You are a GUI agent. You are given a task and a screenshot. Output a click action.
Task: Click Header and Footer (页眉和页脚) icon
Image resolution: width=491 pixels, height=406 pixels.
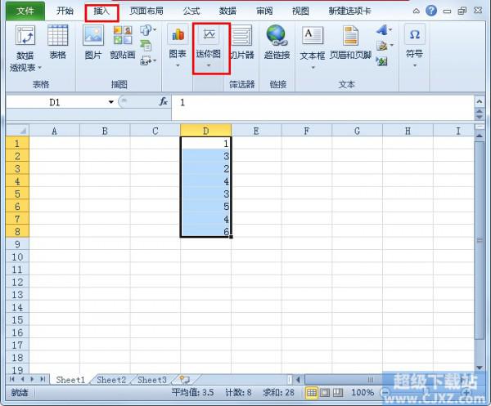(350, 38)
